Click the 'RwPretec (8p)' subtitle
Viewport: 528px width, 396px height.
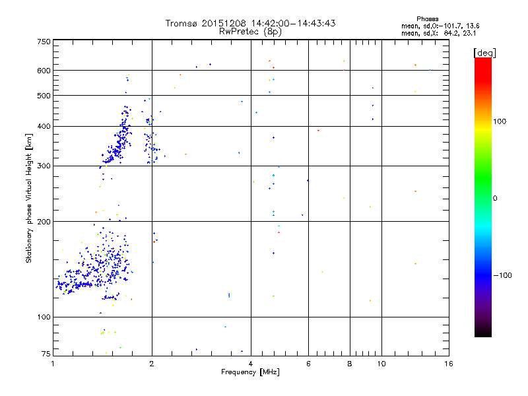tap(250, 32)
